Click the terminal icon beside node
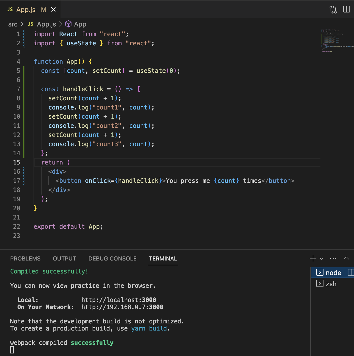This screenshot has width=354, height=356. pyautogui.click(x=320, y=272)
